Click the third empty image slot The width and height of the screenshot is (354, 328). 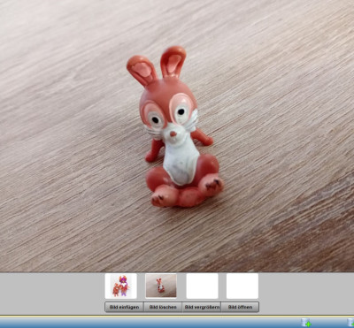202,286
